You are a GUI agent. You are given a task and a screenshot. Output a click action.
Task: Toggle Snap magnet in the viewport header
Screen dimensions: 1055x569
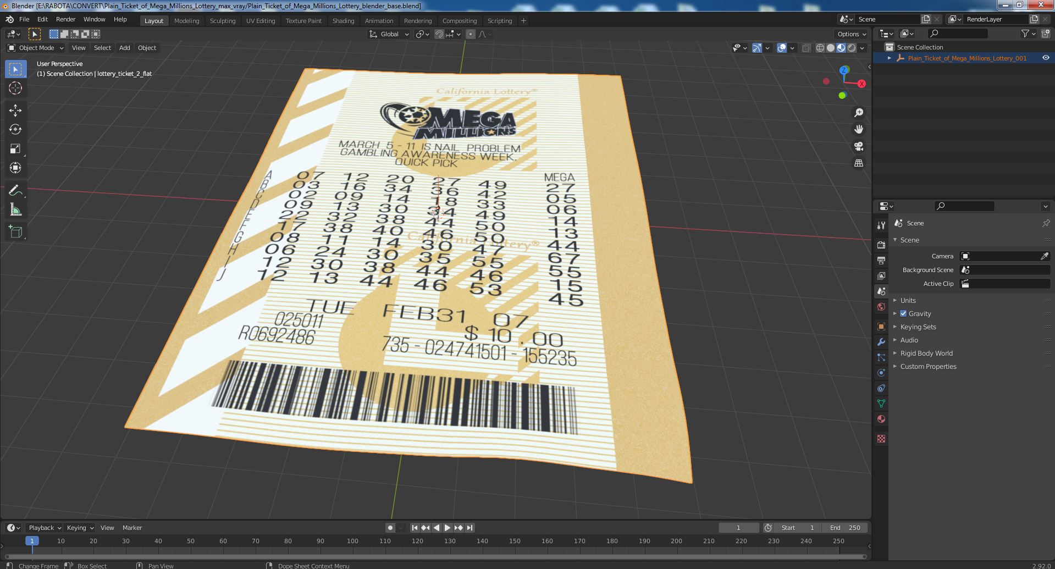pos(439,34)
